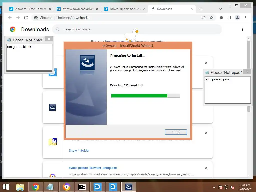Image resolution: width=256 pixels, height=192 pixels.
Task: Open a new Chrome tab
Action: pyautogui.click(x=201, y=9)
